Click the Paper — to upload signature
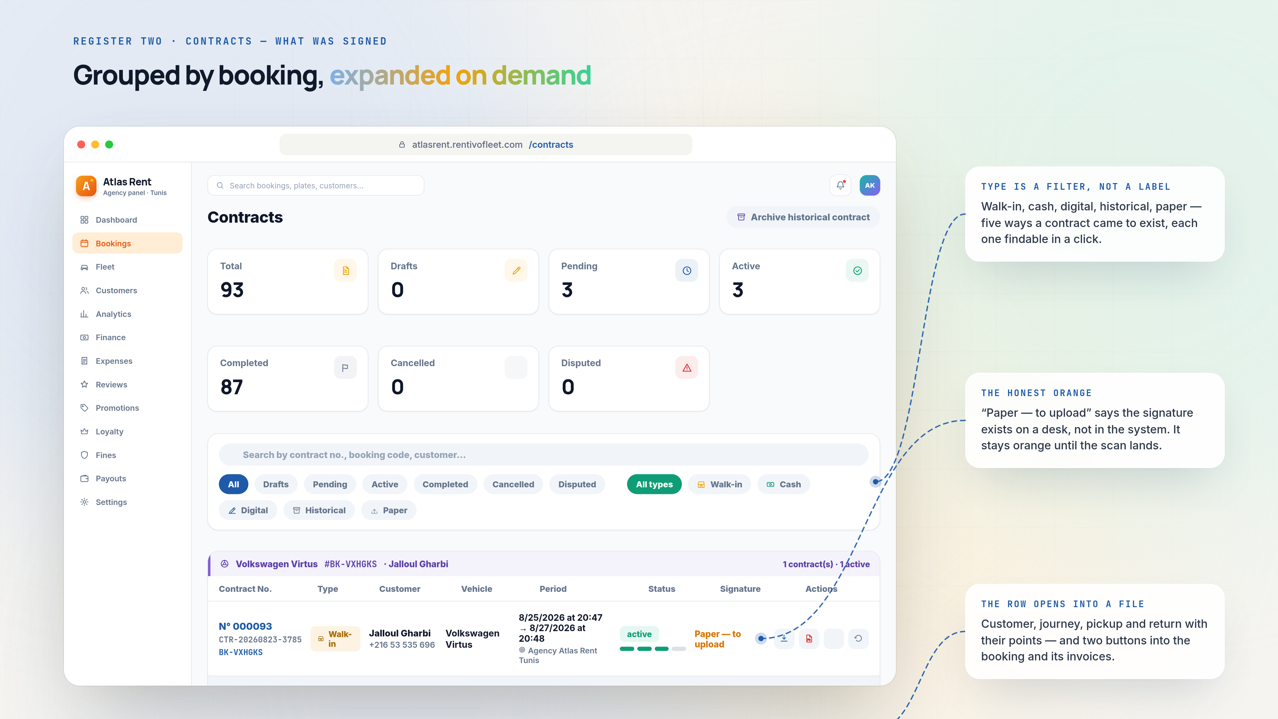 click(718, 639)
